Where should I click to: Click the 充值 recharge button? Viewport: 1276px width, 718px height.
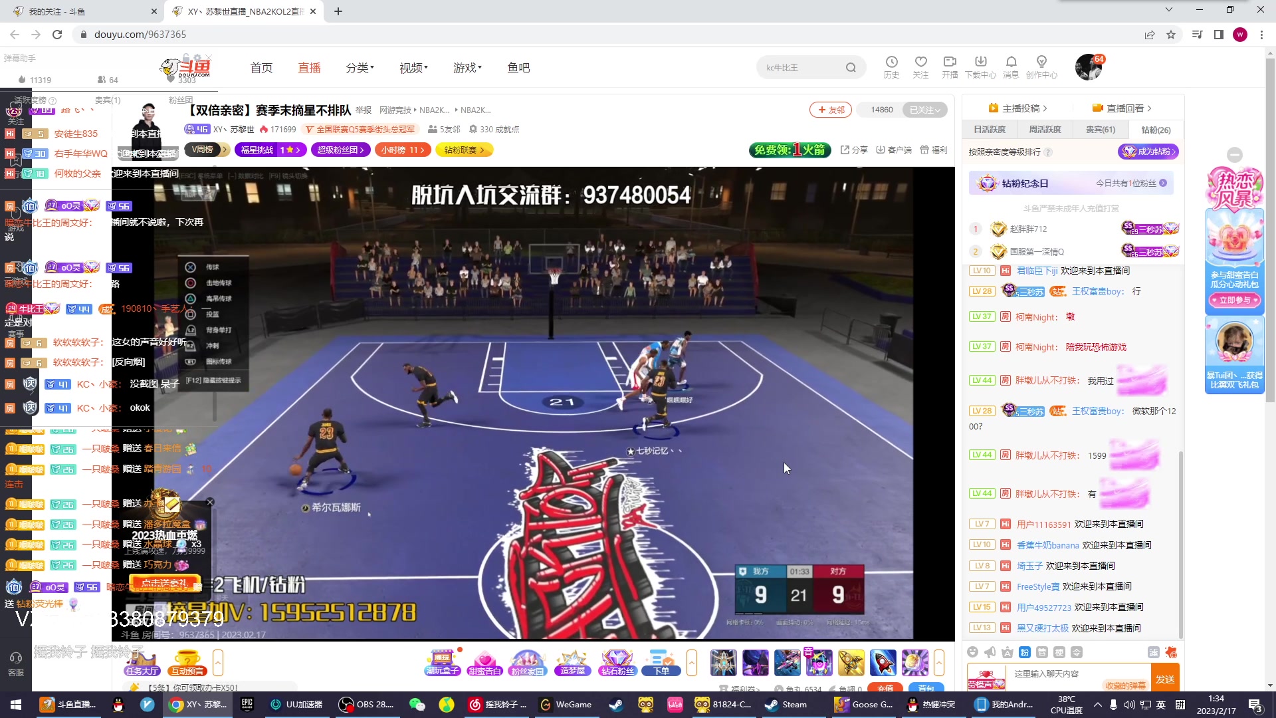click(x=885, y=688)
